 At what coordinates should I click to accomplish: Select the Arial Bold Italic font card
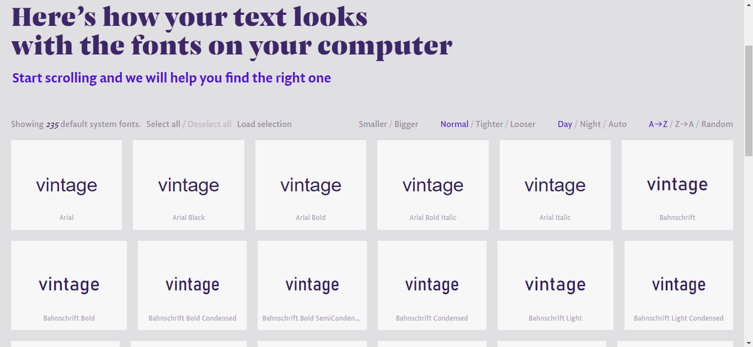tap(433, 185)
